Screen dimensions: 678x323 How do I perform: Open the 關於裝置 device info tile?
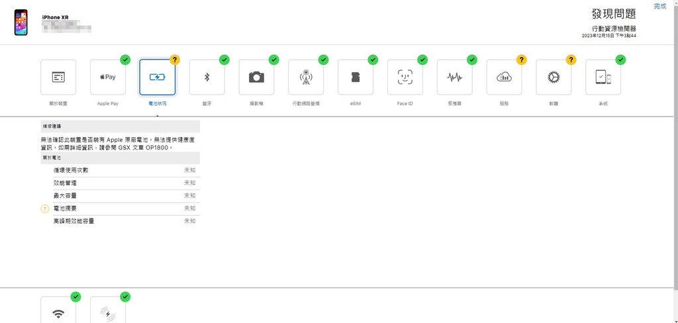pyautogui.click(x=58, y=77)
